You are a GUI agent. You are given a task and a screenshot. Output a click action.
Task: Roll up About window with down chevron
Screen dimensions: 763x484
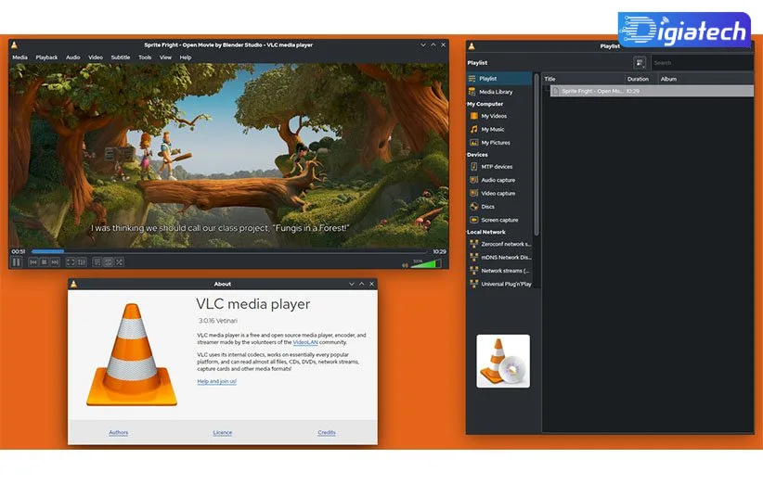[351, 284]
